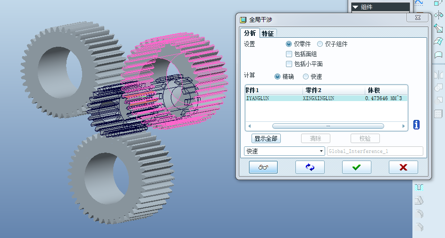Click the Variable Section Sweep tool icon
445x238 pixels.
pyautogui.click(x=438, y=28)
